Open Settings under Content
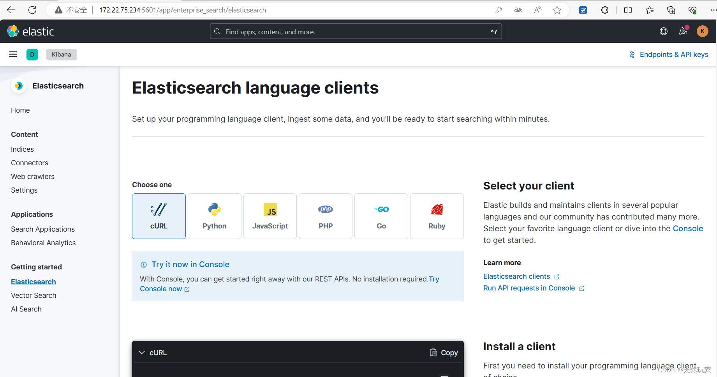Viewport: 717px width, 377px height. pos(24,190)
